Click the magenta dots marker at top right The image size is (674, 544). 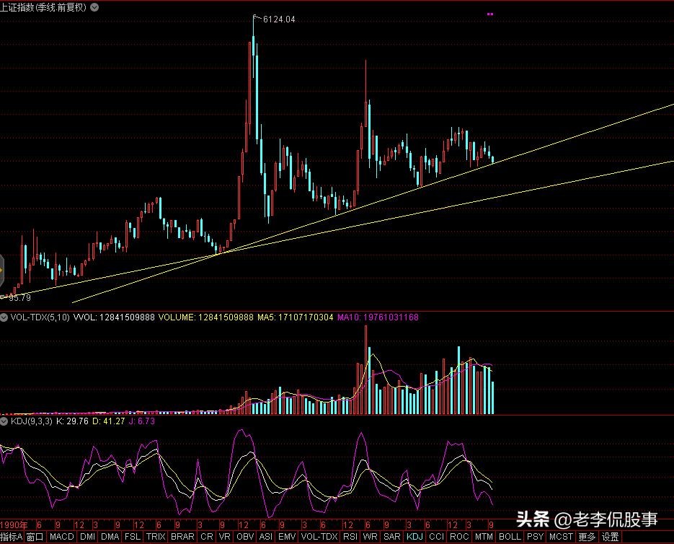[x=490, y=14]
